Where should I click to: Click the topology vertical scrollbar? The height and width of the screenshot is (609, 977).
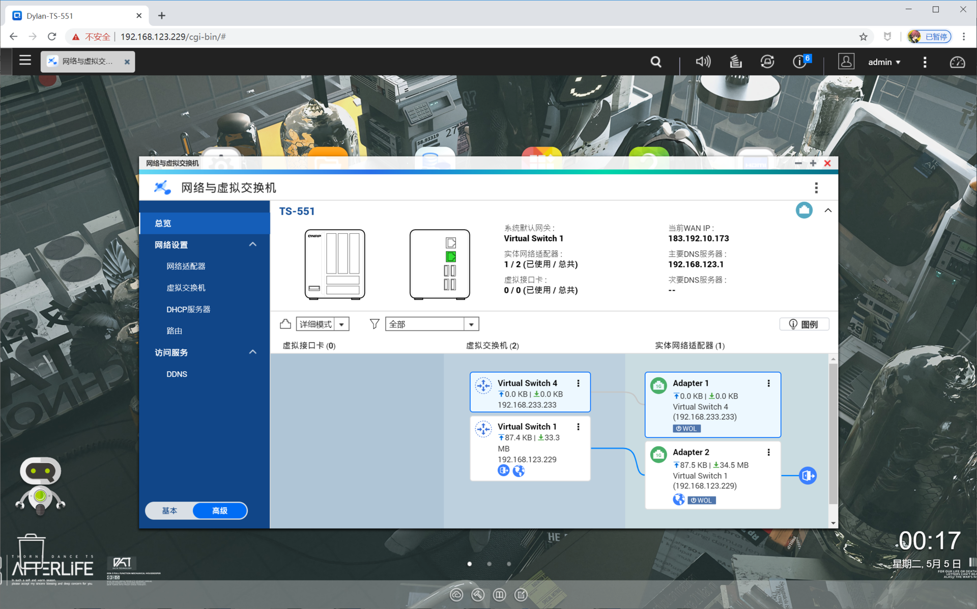click(x=833, y=433)
